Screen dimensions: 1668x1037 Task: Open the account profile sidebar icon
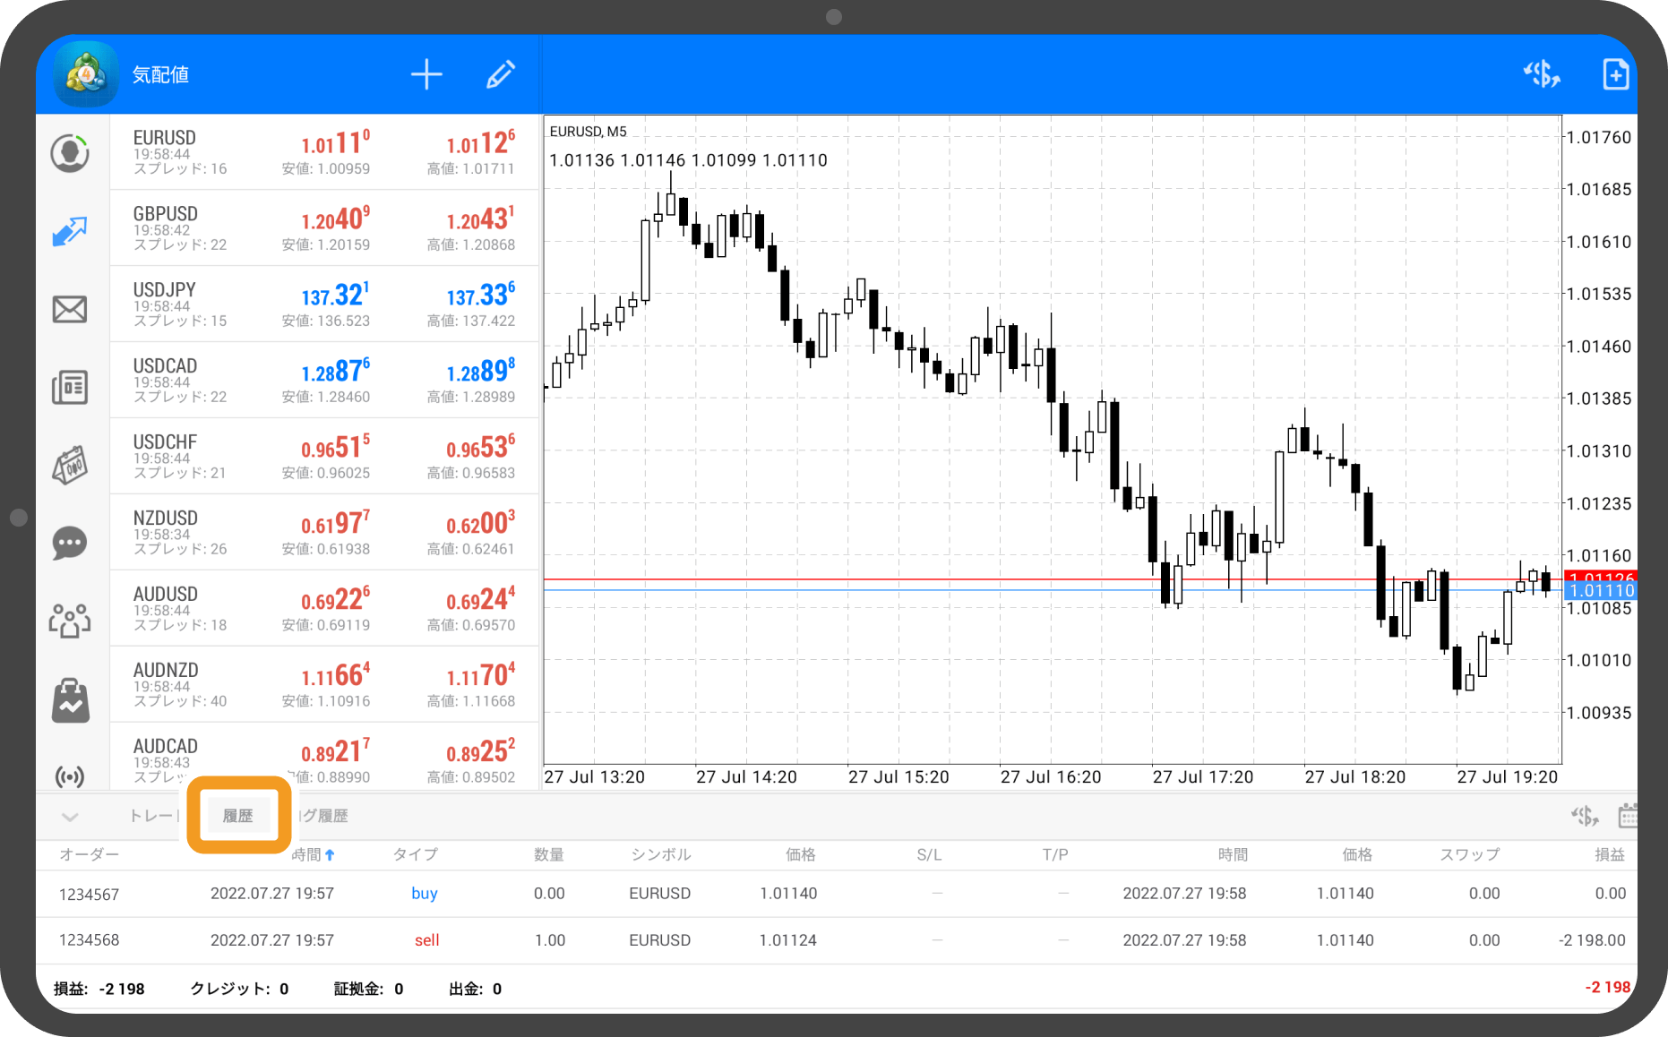point(70,153)
